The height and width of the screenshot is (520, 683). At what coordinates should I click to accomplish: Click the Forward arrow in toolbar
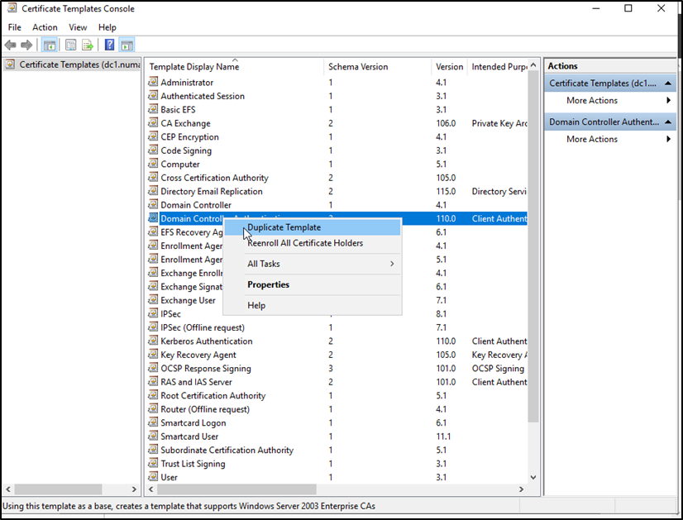26,45
